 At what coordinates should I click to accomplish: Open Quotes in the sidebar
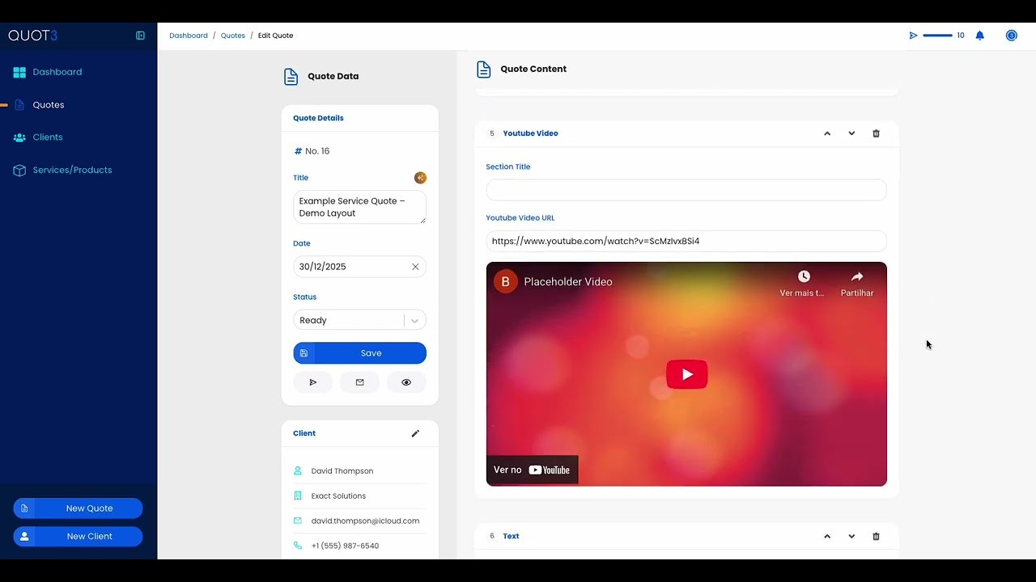pyautogui.click(x=49, y=105)
